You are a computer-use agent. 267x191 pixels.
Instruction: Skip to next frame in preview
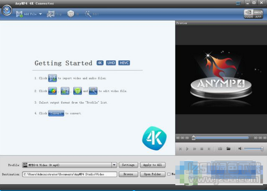(209, 149)
